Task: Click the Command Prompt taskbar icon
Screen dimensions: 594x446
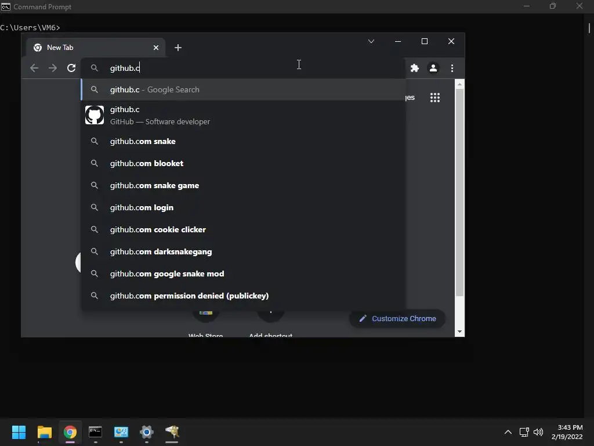Action: 96,432
